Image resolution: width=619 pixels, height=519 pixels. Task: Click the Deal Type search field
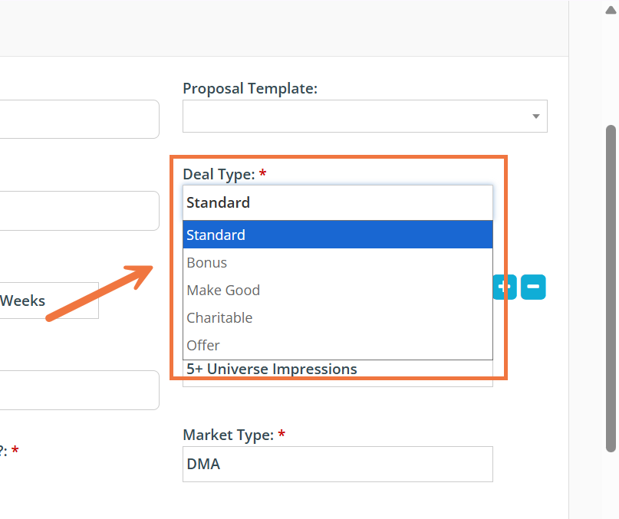point(337,202)
